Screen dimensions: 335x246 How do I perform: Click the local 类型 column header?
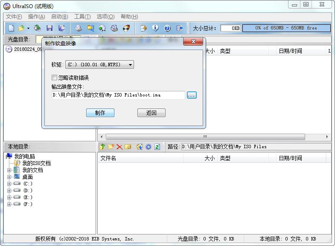click(x=243, y=158)
